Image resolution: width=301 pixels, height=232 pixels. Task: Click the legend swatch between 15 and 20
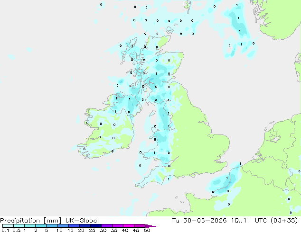pos(74,226)
